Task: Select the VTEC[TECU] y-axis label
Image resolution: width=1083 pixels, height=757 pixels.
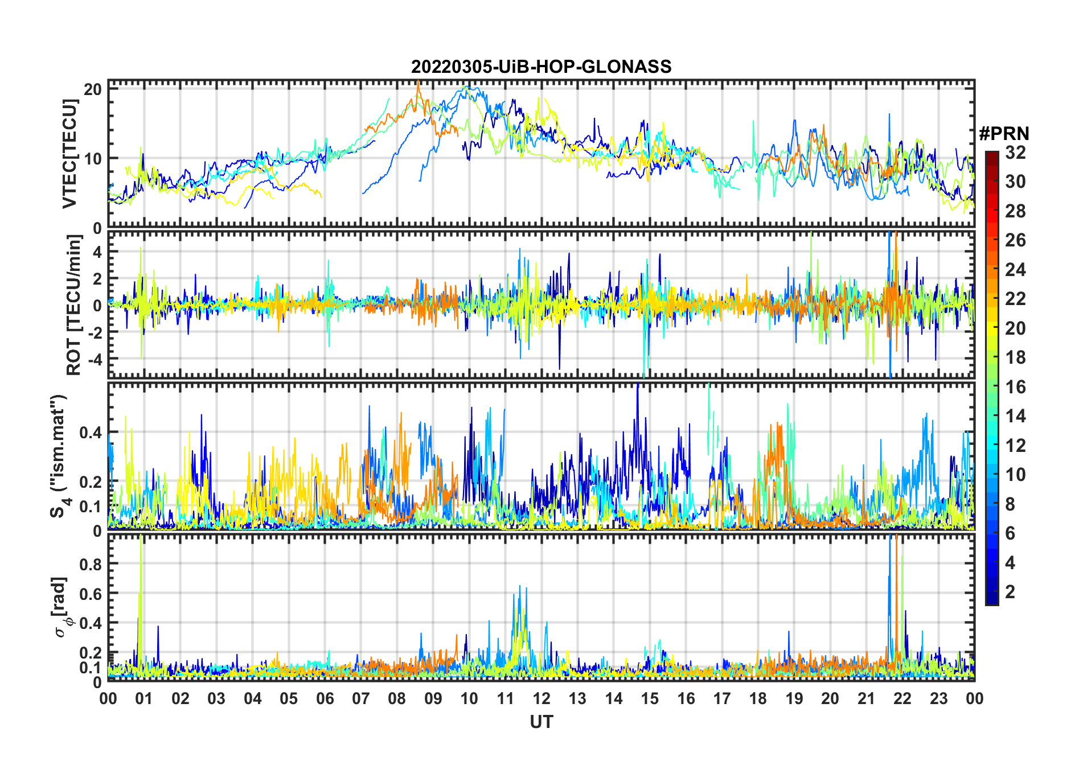Action: [69, 154]
